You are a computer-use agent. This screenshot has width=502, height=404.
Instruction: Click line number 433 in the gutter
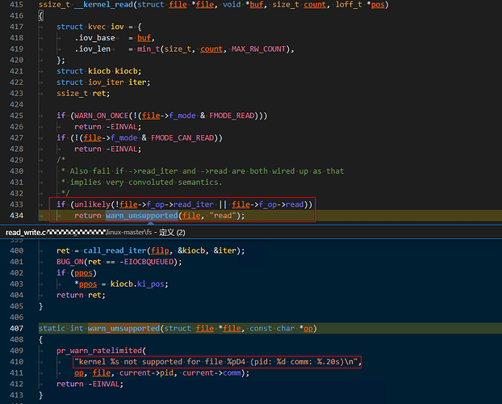pos(16,204)
